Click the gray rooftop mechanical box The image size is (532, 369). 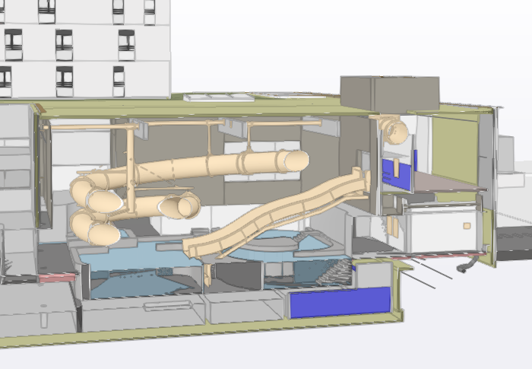pos(388,93)
